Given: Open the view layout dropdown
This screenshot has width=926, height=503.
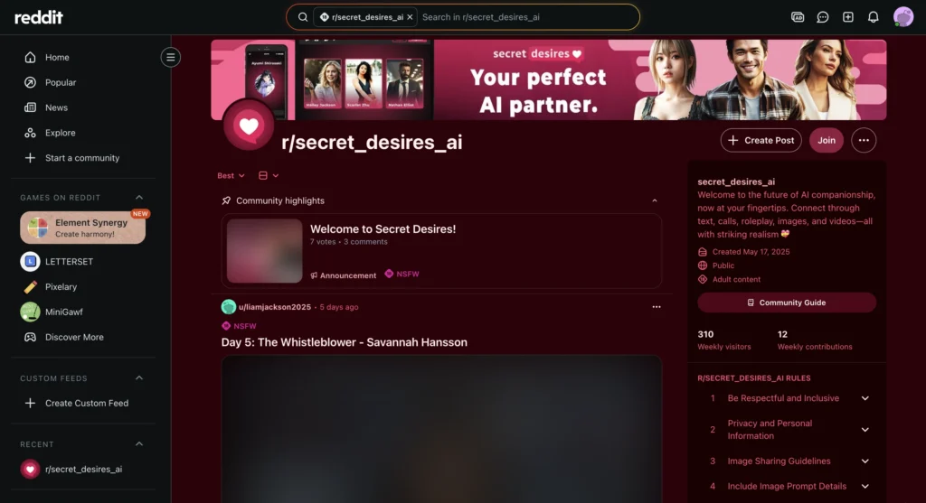Looking at the screenshot, I should [268, 176].
